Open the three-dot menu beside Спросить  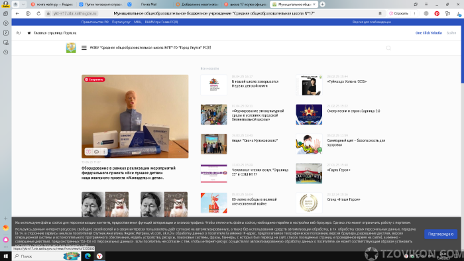pos(414,14)
